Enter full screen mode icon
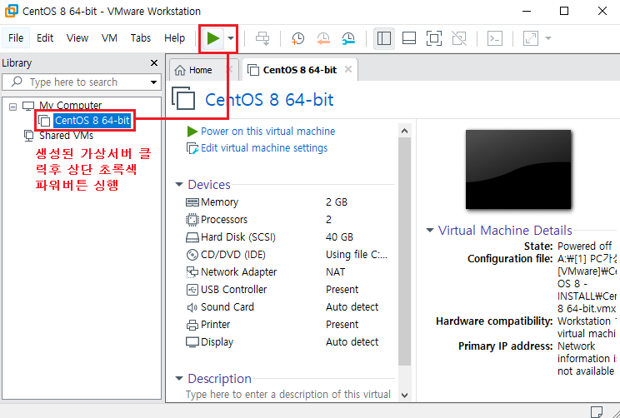Image resolution: width=620 pixels, height=418 pixels. tap(434, 38)
